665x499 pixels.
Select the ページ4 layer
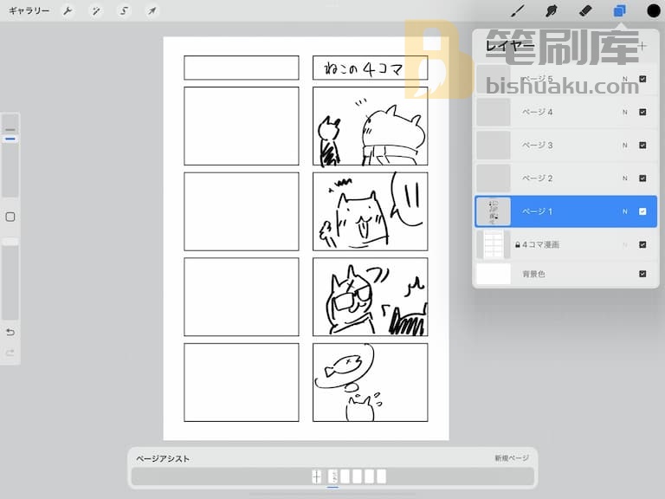pos(566,112)
